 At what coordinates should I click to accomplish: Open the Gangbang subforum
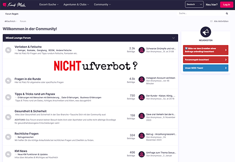(x=42, y=50)
